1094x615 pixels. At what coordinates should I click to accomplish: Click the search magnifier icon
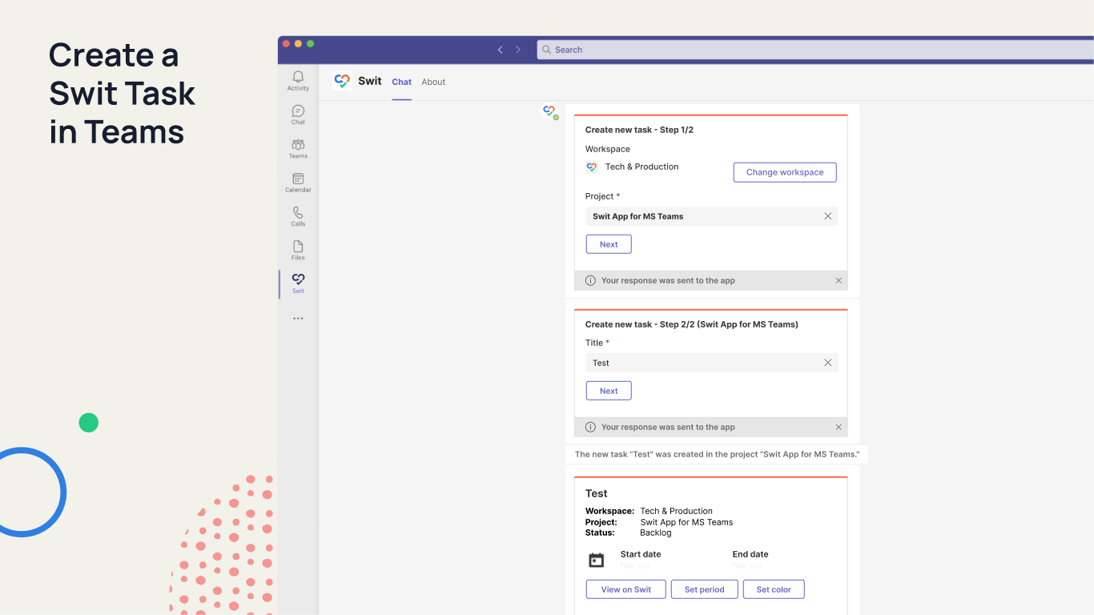point(546,50)
